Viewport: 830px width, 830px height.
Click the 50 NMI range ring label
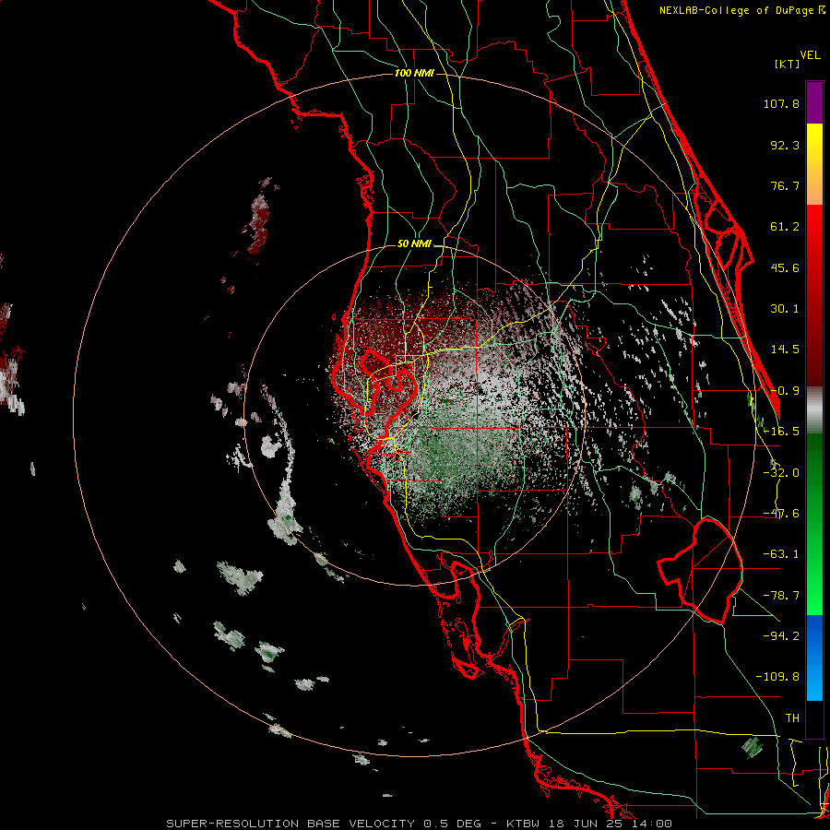[x=414, y=244]
